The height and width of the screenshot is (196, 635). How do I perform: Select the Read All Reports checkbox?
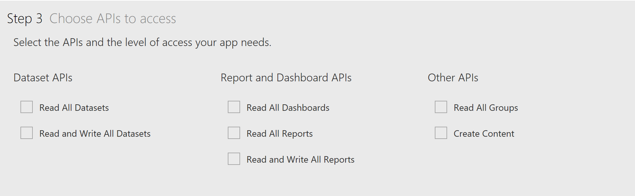pyautogui.click(x=234, y=133)
